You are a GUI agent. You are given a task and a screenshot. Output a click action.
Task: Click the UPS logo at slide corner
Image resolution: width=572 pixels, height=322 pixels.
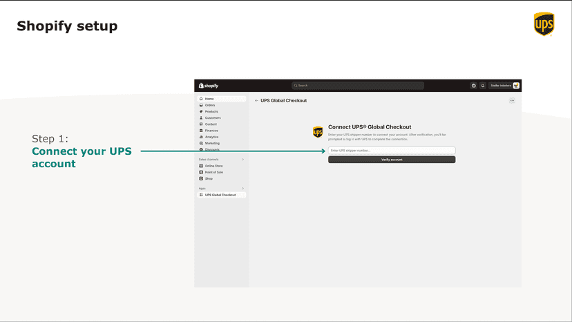pos(544,24)
